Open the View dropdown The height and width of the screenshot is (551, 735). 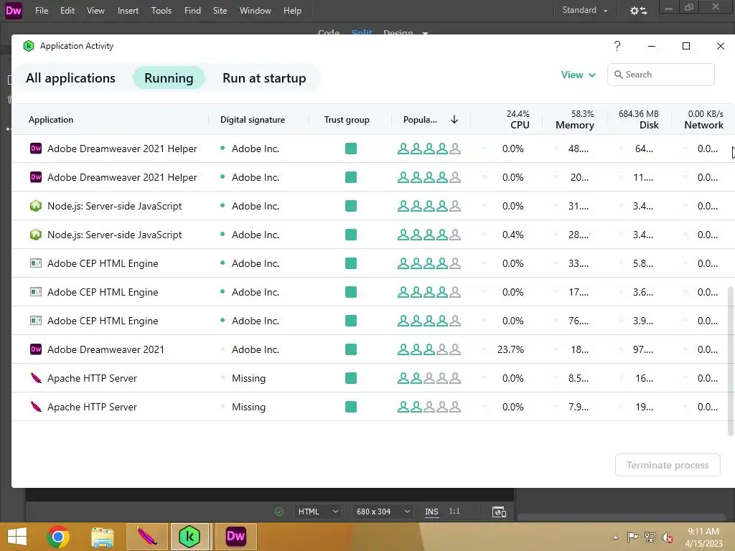[x=578, y=75]
